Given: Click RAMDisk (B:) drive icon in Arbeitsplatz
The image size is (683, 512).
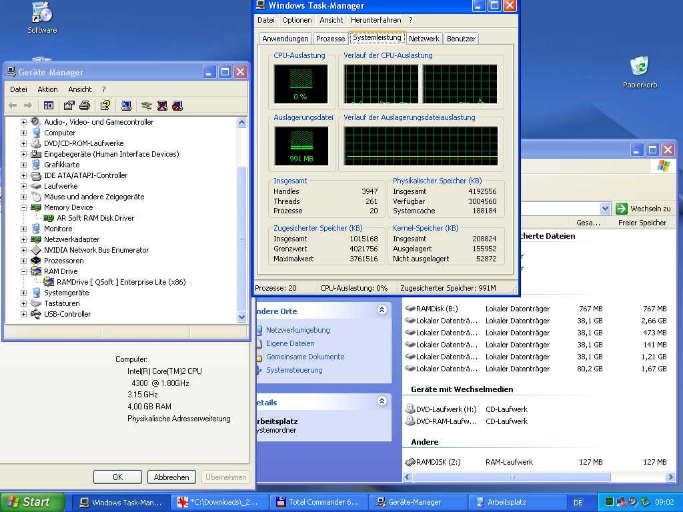Looking at the screenshot, I should 410,308.
